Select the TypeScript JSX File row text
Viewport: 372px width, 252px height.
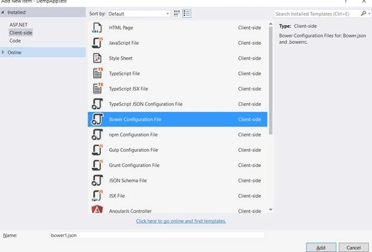tap(128, 89)
